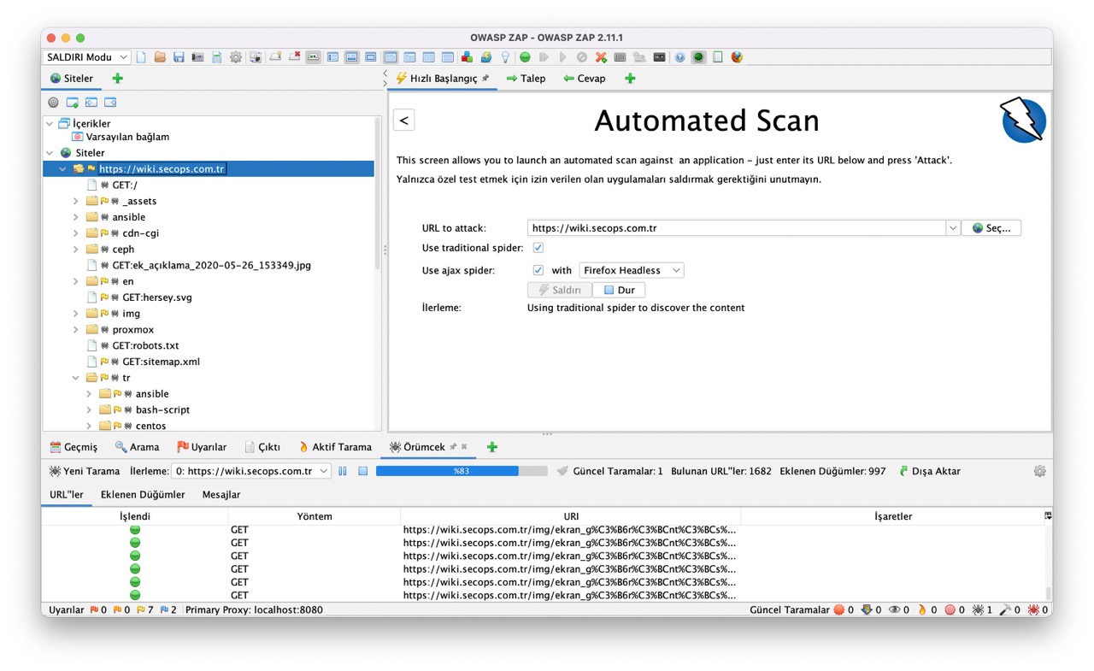Image resolution: width=1094 pixels, height=671 pixels.
Task: Take a session snapshot with the camera icon
Action: pyautogui.click(x=197, y=57)
